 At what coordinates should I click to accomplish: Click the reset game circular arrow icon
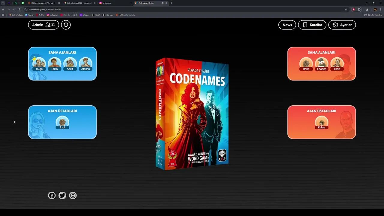tap(66, 25)
